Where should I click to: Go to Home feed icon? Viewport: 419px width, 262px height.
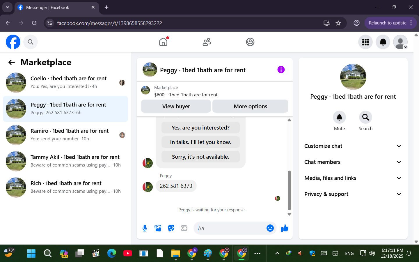163,42
